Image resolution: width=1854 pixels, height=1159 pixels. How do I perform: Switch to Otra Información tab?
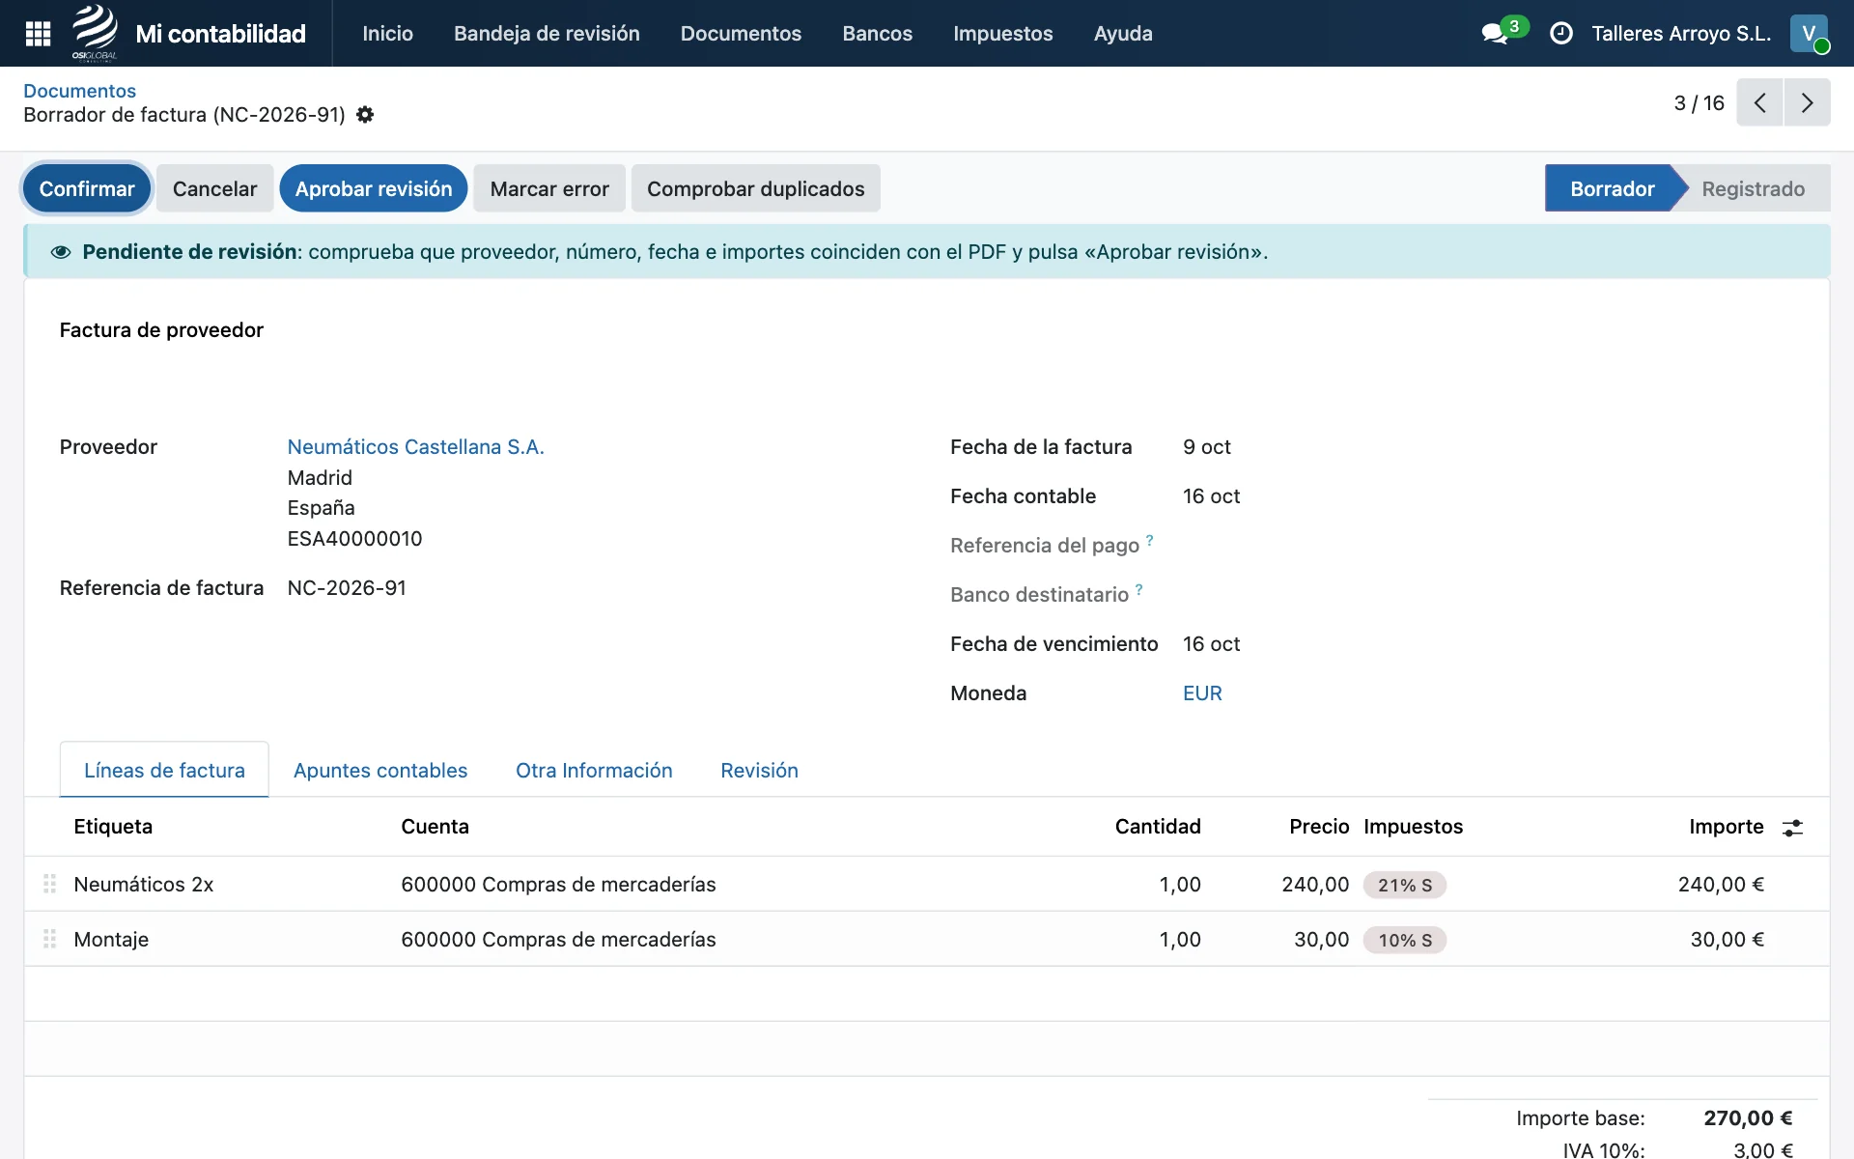pos(594,770)
